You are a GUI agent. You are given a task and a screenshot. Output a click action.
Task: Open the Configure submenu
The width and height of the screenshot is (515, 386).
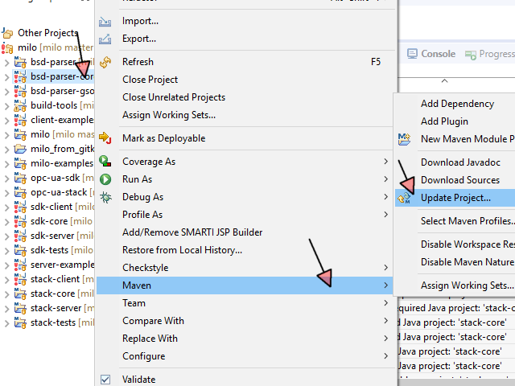[245, 356]
